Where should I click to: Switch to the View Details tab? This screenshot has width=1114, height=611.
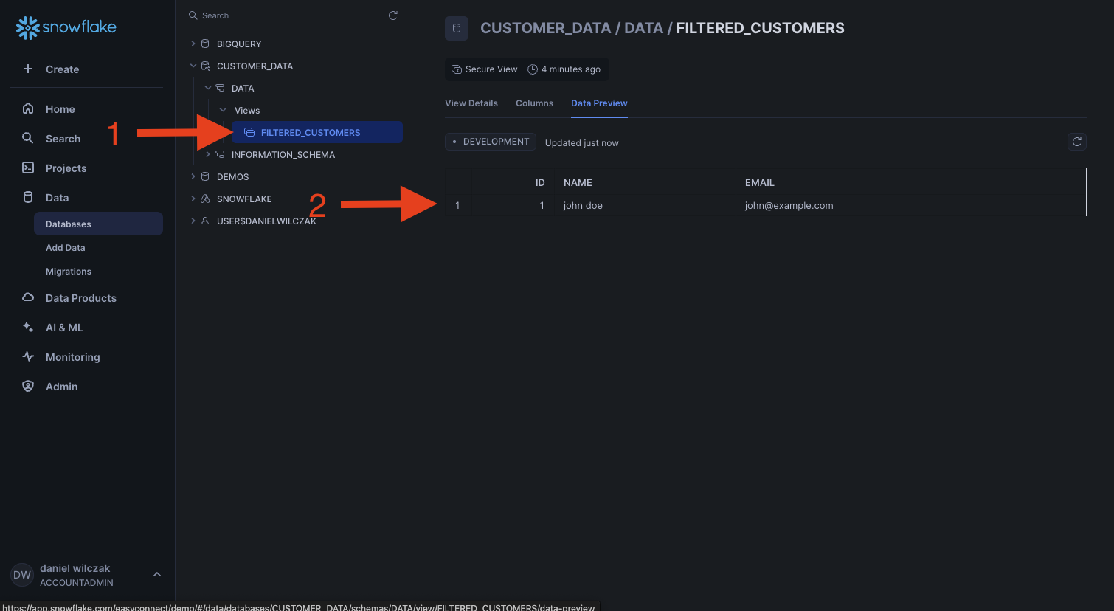(x=471, y=103)
